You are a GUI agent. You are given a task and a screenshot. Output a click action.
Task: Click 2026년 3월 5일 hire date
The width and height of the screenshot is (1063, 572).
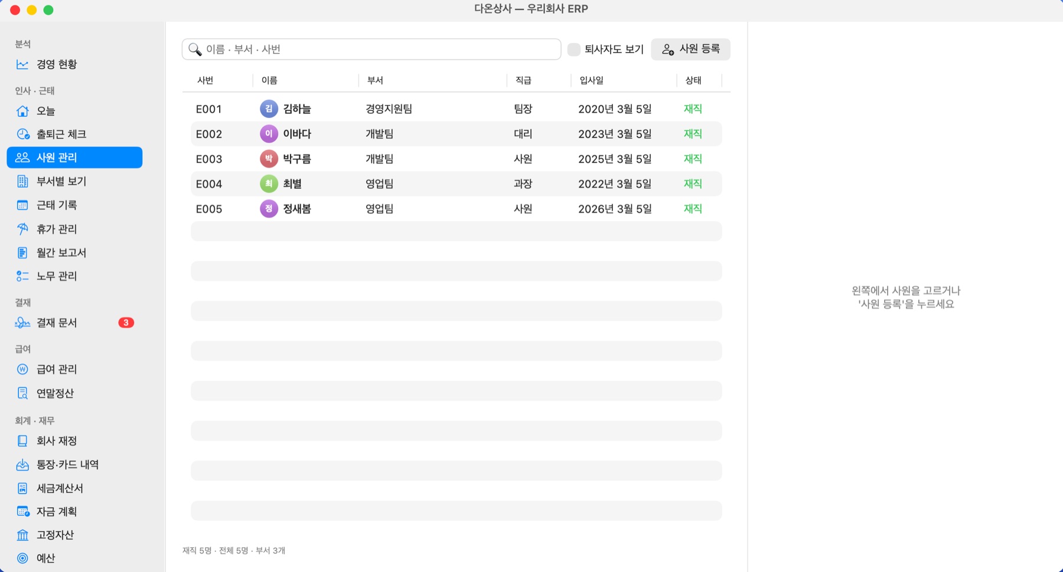(615, 209)
